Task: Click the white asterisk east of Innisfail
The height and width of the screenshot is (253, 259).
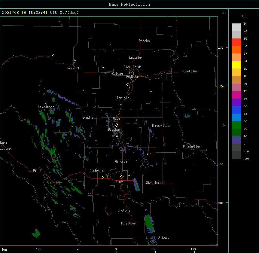Action: coord(151,91)
